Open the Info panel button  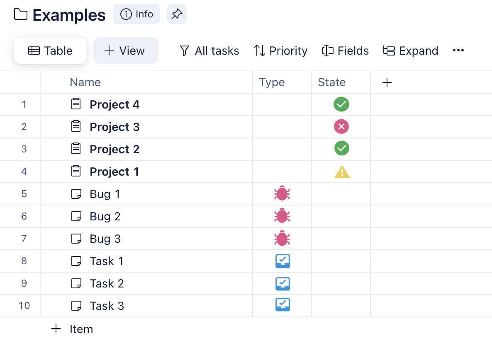(136, 14)
